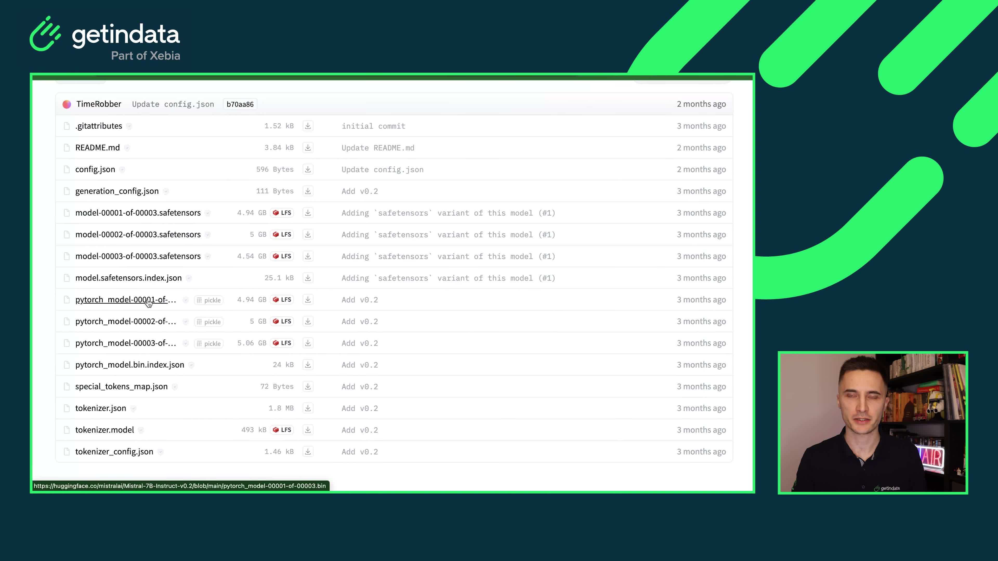Download pytorch_model-00001 bin file
This screenshot has height=561, width=998.
pos(308,299)
